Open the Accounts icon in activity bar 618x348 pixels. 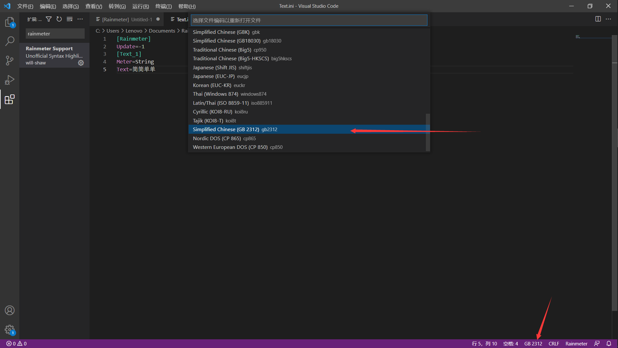click(x=9, y=310)
